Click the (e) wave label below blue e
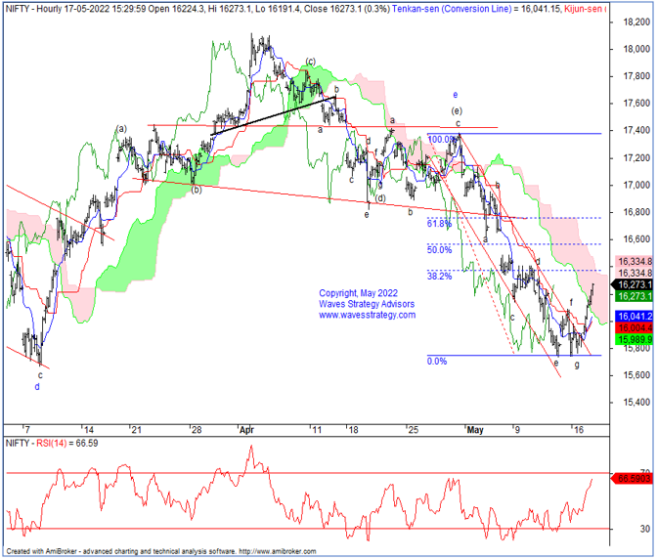 tap(457, 111)
